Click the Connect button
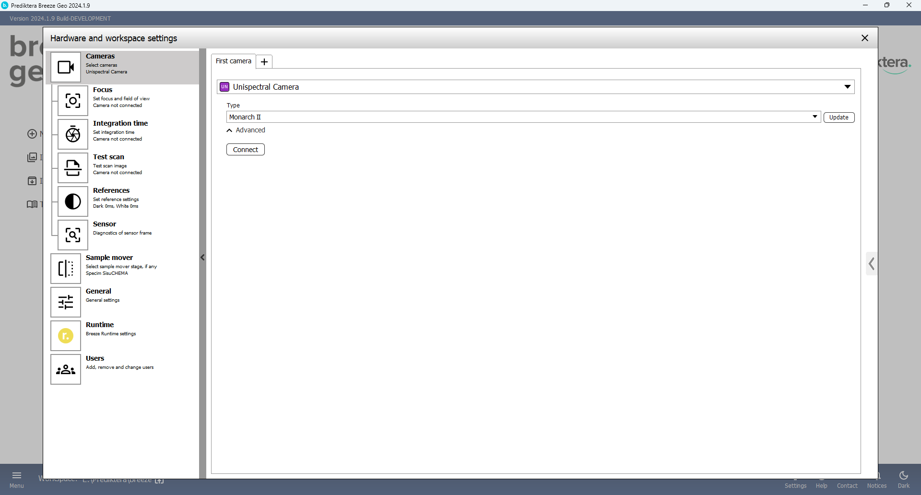This screenshot has height=495, width=921. pos(245,150)
